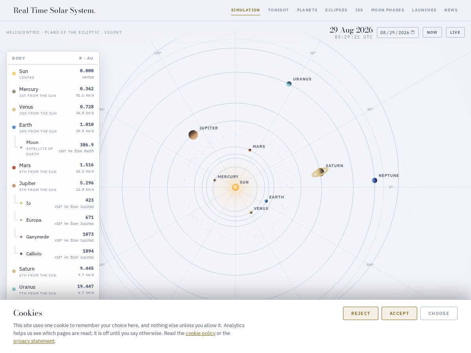471x353 pixels.
Task: Click the Uranus planet on the map
Action: (x=289, y=84)
